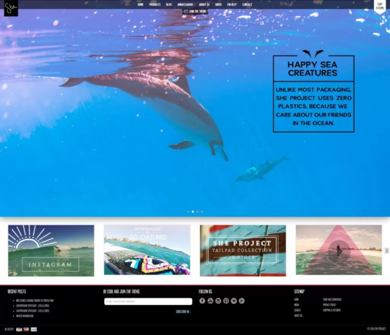
Task: Click the third Follow Us social icon
Action: [x=218, y=301]
